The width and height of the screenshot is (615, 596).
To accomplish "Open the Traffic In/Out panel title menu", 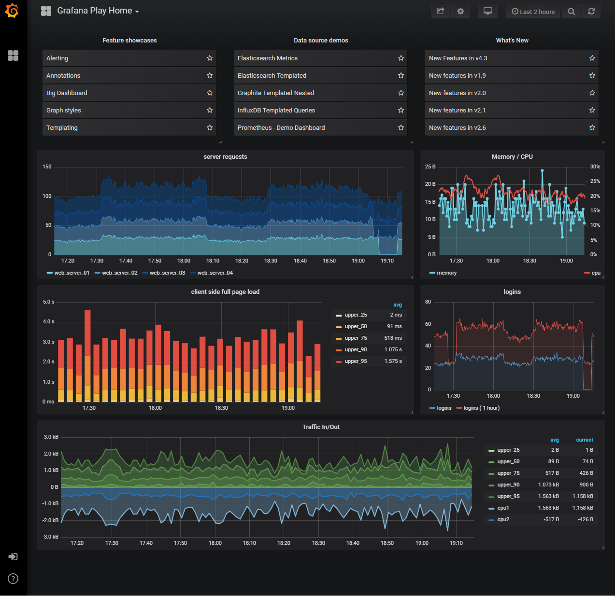I will 321,427.
